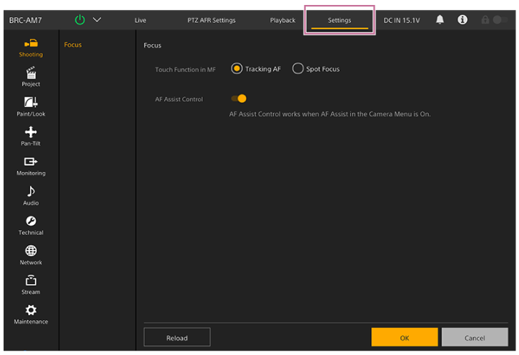Screen dimensions: 519x355
Task: Select the Technical gauge icon
Action: coord(31,226)
